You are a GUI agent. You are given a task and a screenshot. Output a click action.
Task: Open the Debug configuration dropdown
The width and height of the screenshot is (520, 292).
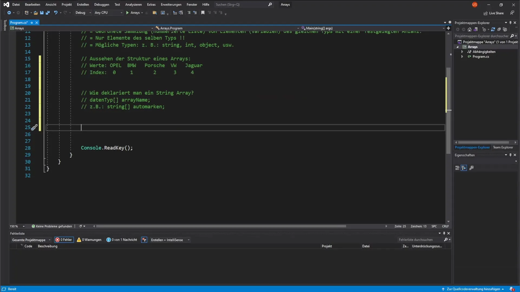click(83, 13)
